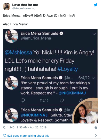Open the #Loyalty hashtag
The width and height of the screenshot is (101, 139).
(68, 69)
